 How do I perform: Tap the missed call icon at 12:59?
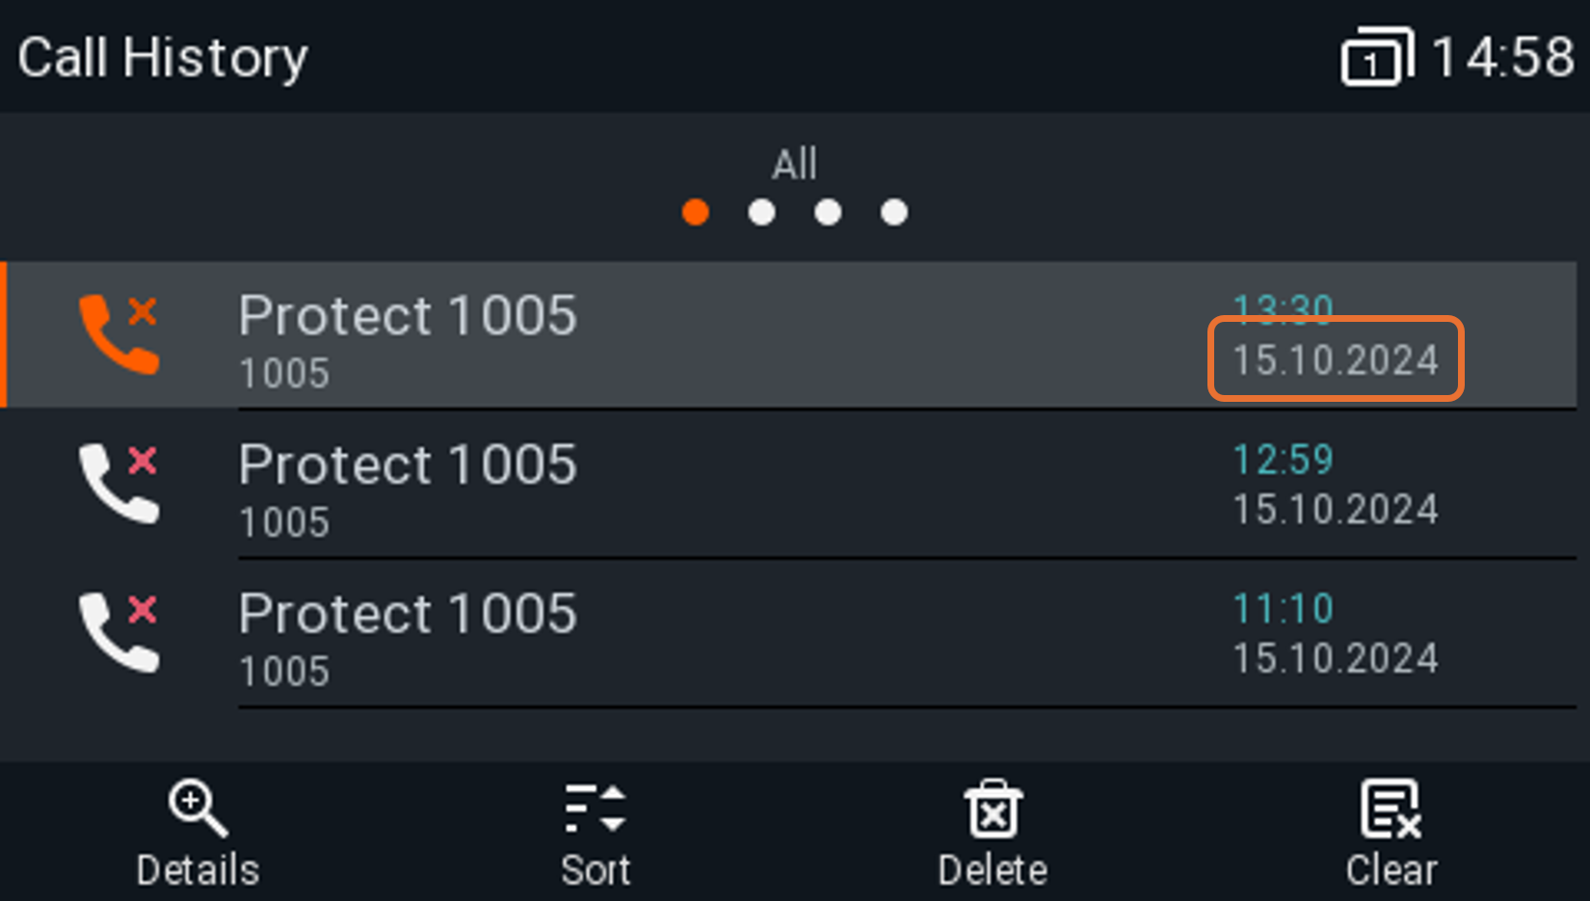119,483
